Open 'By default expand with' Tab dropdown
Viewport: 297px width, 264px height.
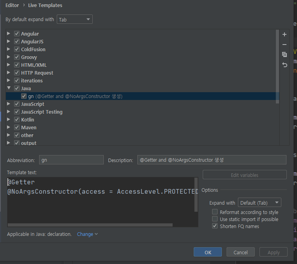coord(75,20)
